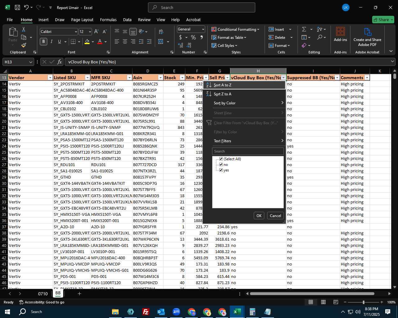Viewport: 398px width, 318px height.
Task: Open the Comments column filter dropdown
Action: [367, 78]
